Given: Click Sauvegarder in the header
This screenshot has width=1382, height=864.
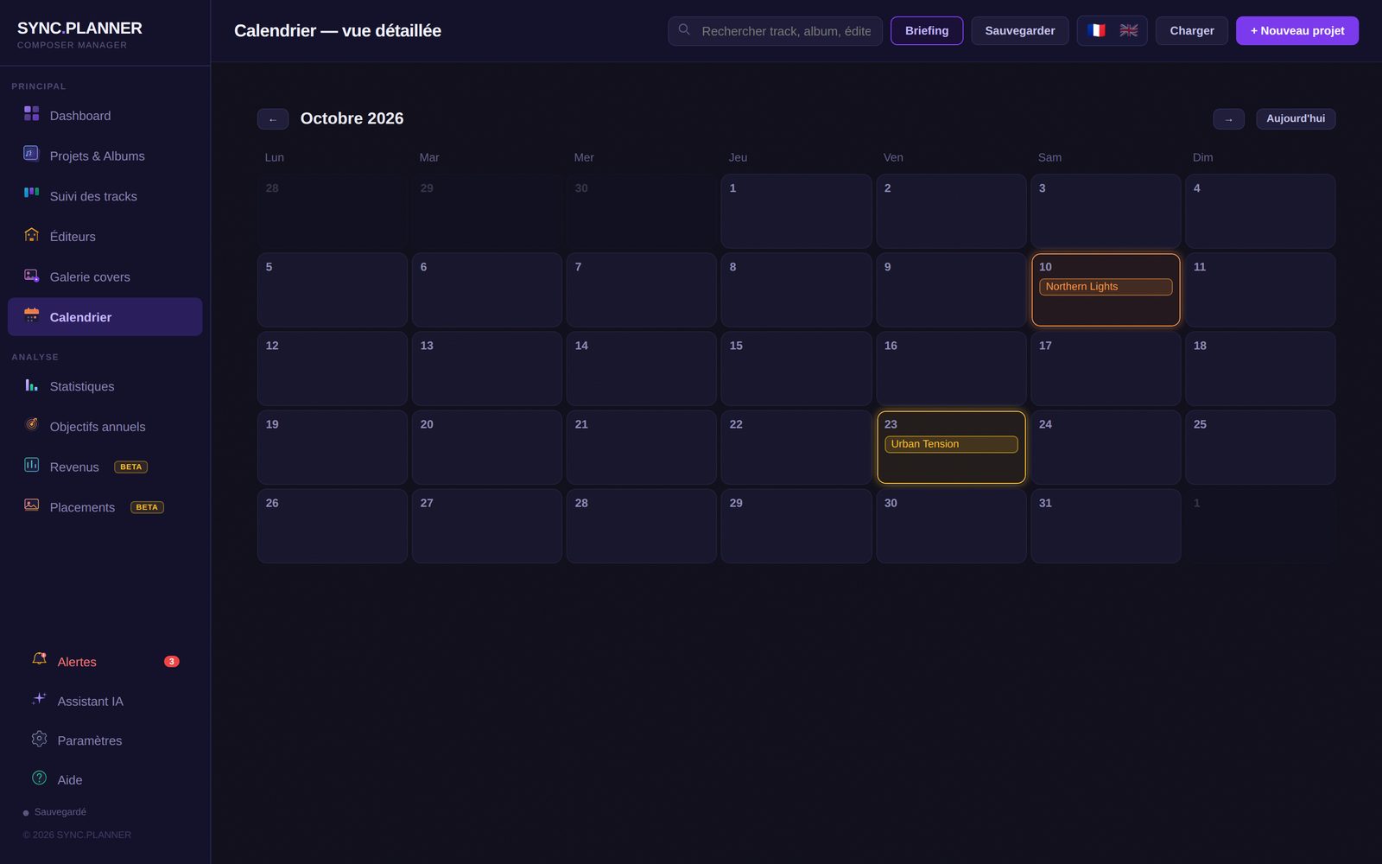Looking at the screenshot, I should coord(1019,31).
